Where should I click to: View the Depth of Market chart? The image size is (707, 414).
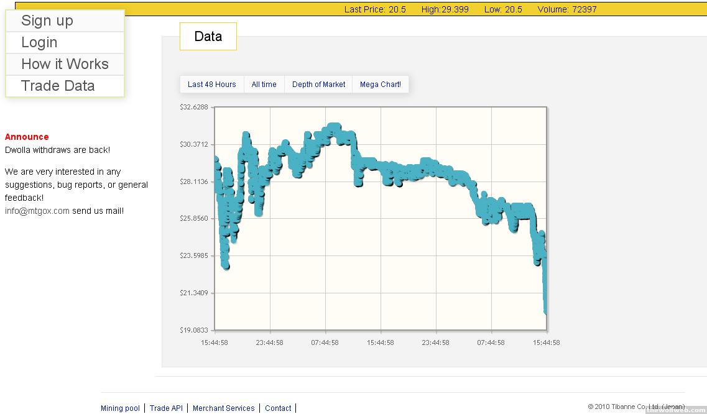tap(318, 85)
